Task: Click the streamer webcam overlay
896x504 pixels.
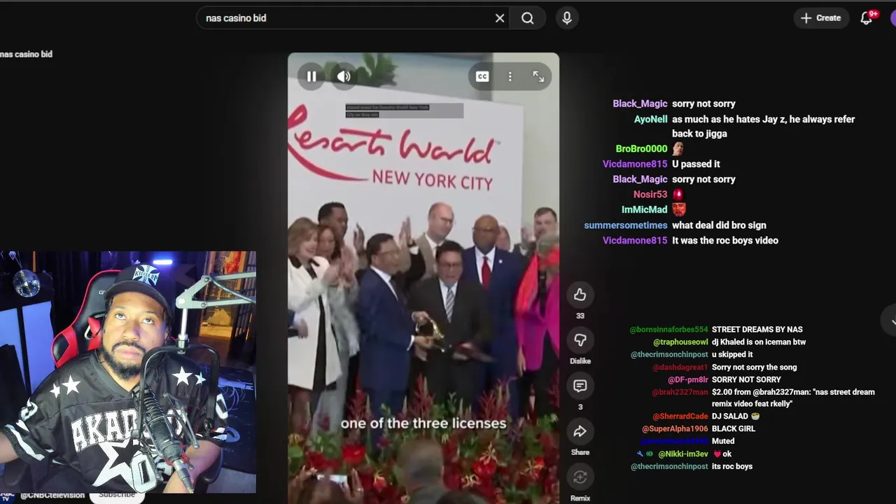Action: click(128, 372)
